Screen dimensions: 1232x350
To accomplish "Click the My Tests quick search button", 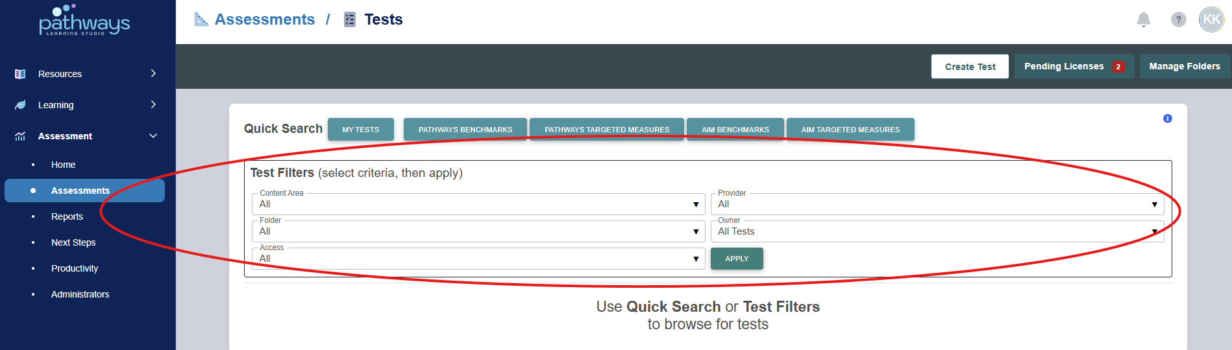I will (x=361, y=130).
